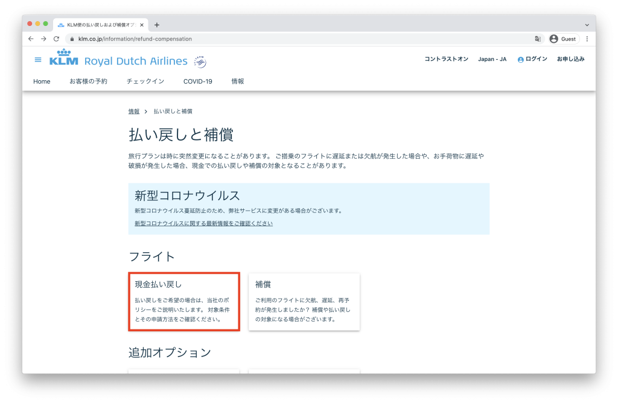This screenshot has width=618, height=403.
Task: Click the ログイン login button
Action: [x=532, y=59]
